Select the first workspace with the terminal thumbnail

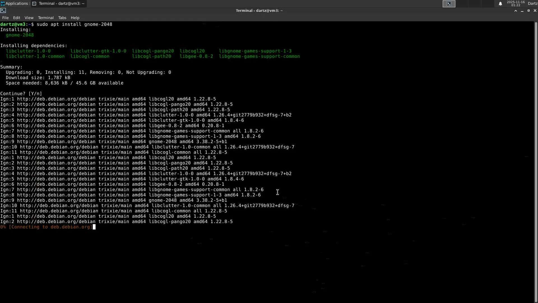pos(449,4)
